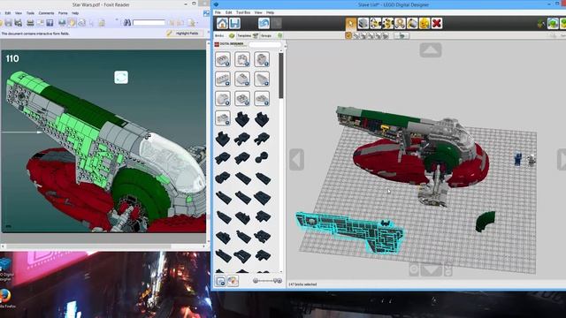Click the greyed-out Redo button
Viewport: 566px width, 318px height.
pos(277,24)
